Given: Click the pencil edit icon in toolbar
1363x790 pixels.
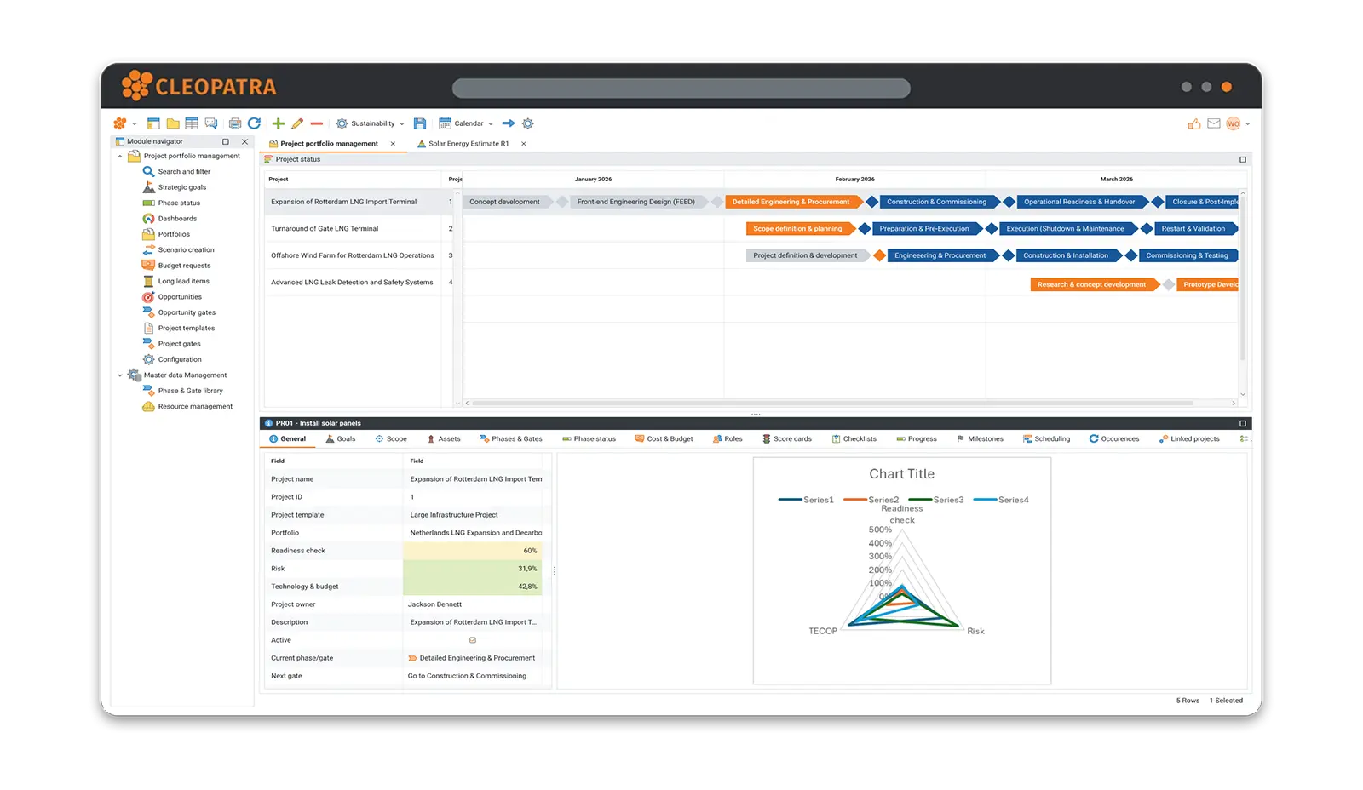Looking at the screenshot, I should 297,123.
